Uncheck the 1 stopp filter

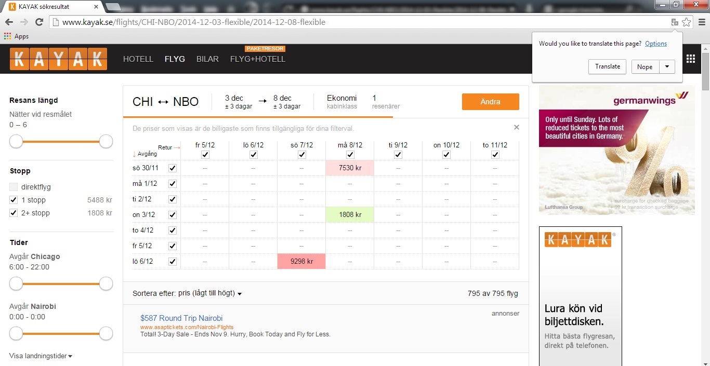(x=14, y=200)
